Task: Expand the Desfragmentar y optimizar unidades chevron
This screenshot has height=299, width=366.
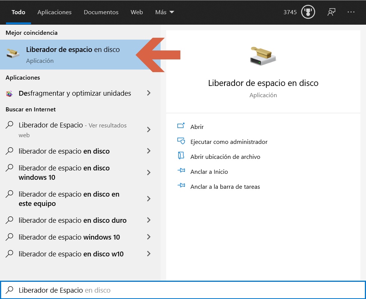Action: 149,93
